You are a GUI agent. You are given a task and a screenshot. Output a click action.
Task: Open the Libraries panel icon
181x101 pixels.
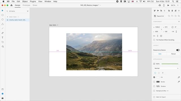(3, 89)
